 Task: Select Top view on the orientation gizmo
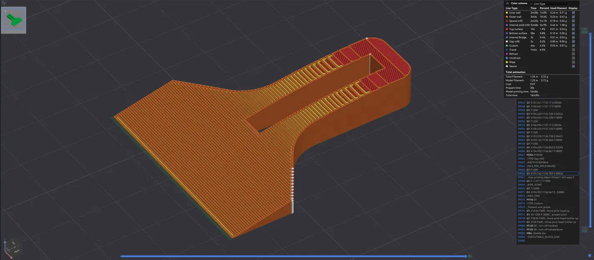pyautogui.click(x=13, y=243)
